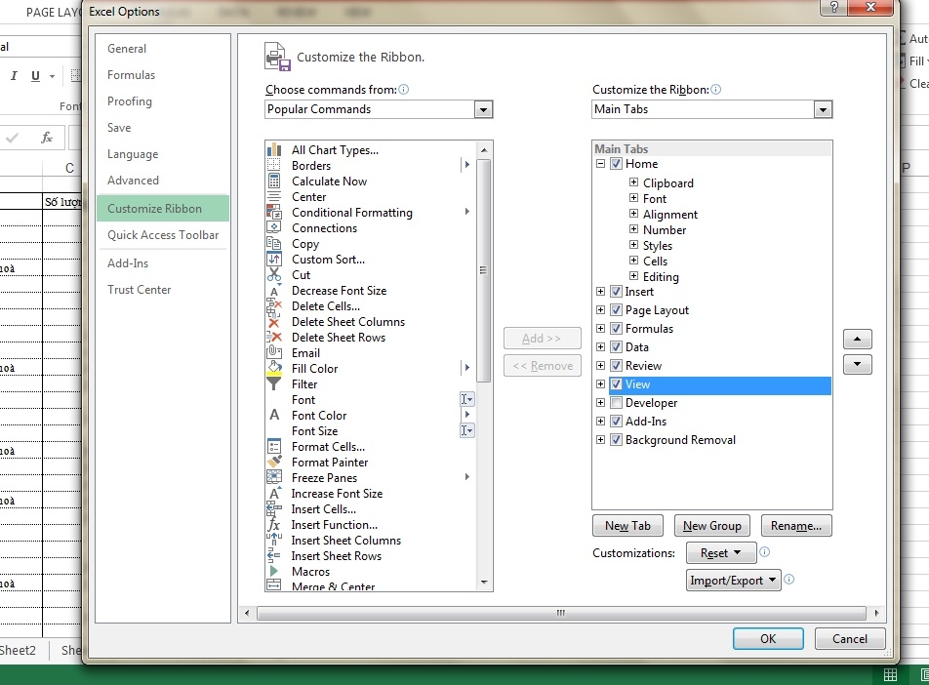Image resolution: width=929 pixels, height=685 pixels.
Task: Open the Import/Export dropdown
Action: point(734,581)
